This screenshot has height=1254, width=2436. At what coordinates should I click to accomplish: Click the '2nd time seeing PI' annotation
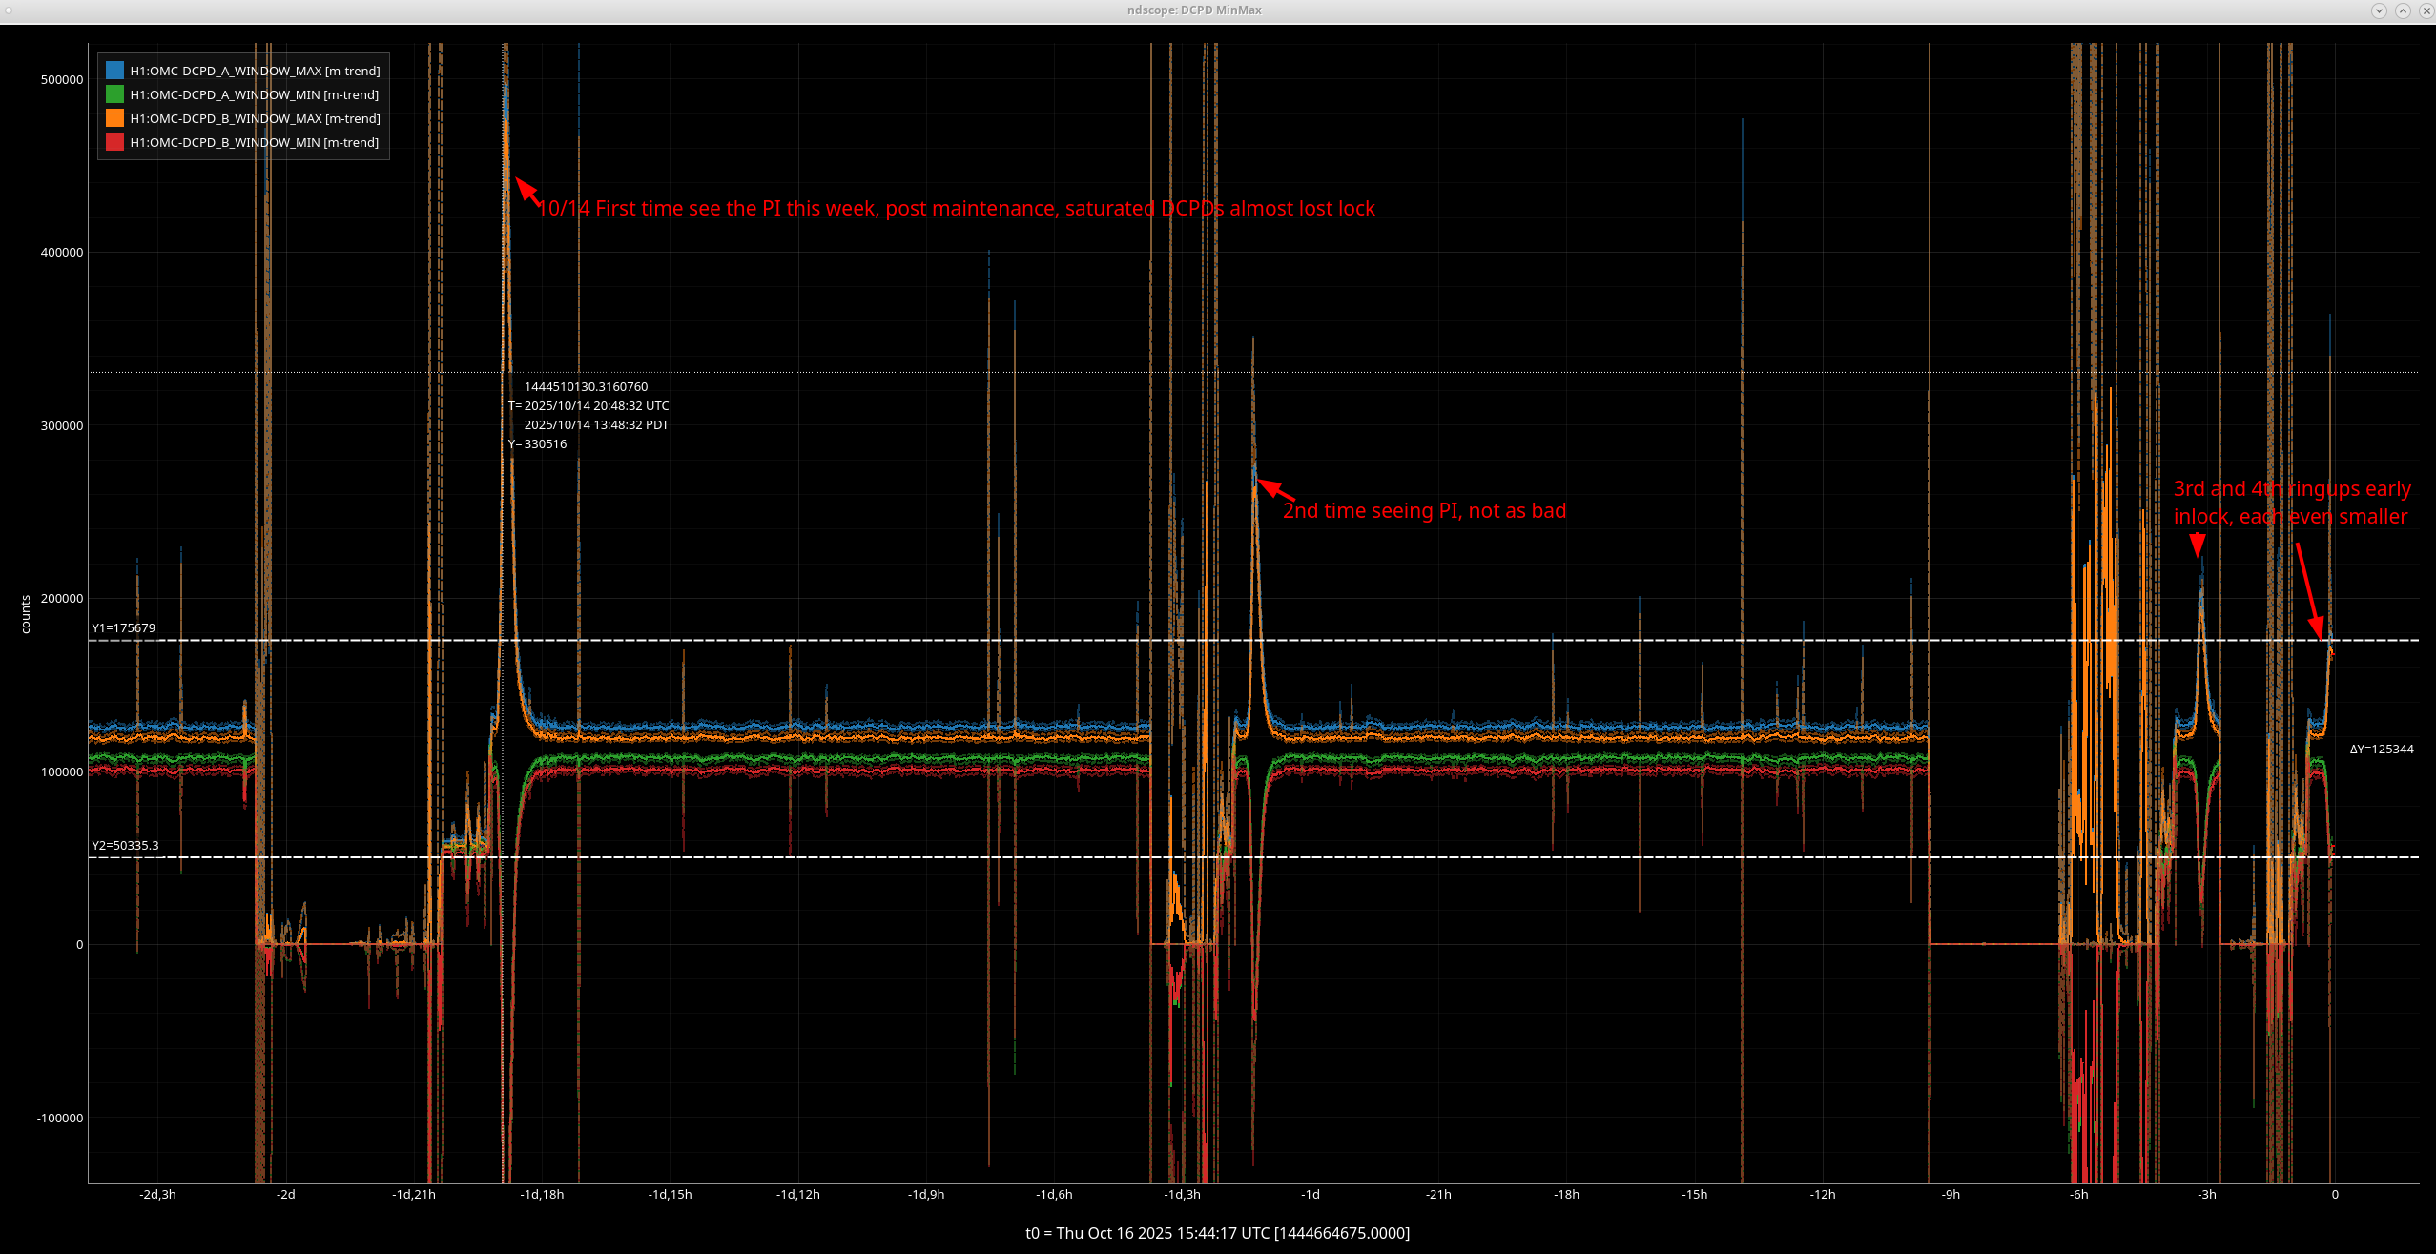click(x=1423, y=510)
